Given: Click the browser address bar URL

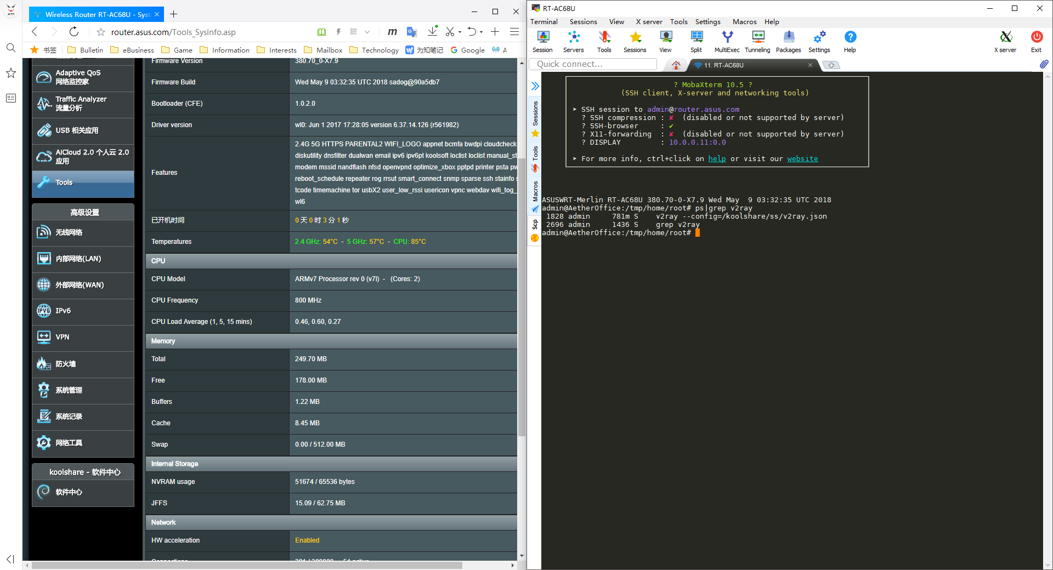Looking at the screenshot, I should point(173,32).
